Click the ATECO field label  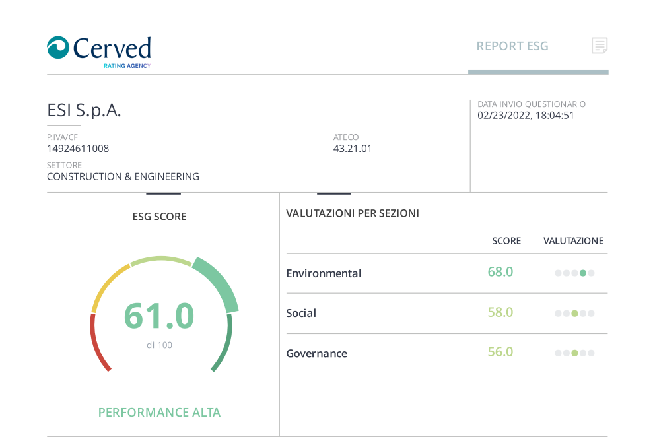[346, 137]
